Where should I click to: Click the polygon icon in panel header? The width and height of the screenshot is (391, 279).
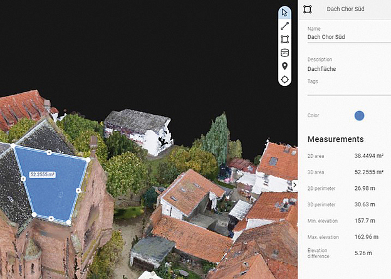pyautogui.click(x=307, y=9)
